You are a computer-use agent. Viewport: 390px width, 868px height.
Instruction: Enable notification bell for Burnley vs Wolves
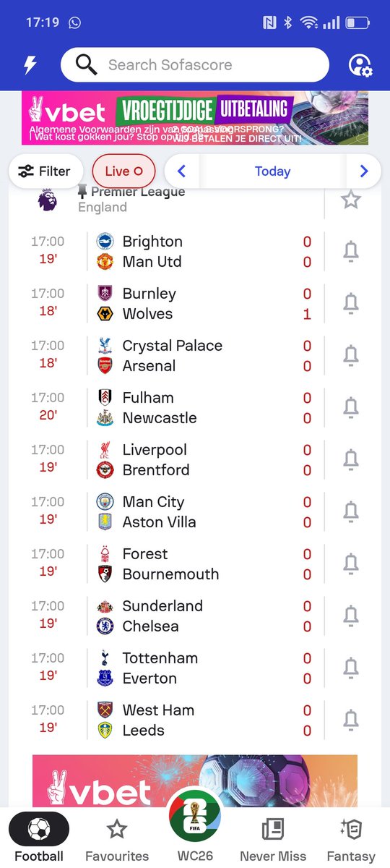(x=351, y=304)
